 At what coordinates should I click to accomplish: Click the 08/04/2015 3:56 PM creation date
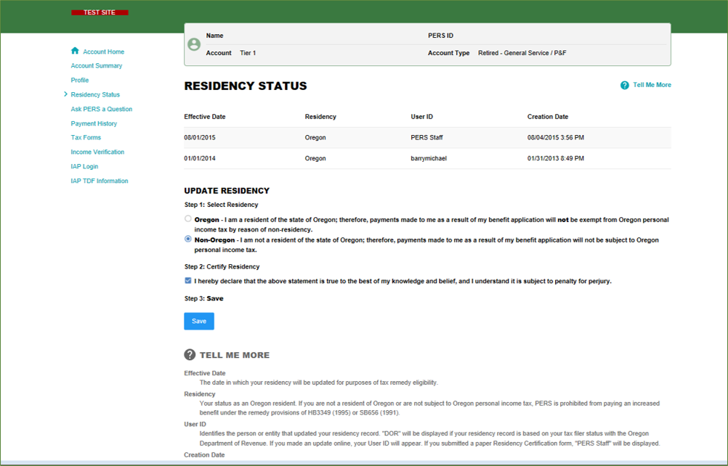pyautogui.click(x=555, y=138)
